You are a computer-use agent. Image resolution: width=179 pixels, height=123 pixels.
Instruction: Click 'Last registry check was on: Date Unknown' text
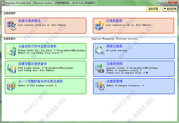[x=42, y=25]
